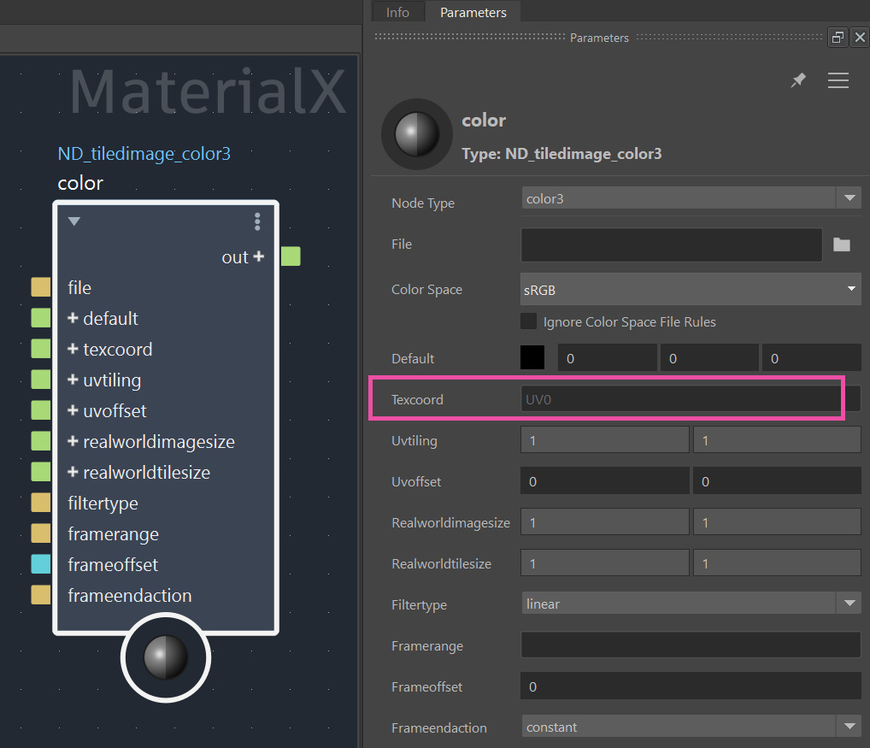Click the green uvoffset input port
870x748 pixels.
click(40, 410)
